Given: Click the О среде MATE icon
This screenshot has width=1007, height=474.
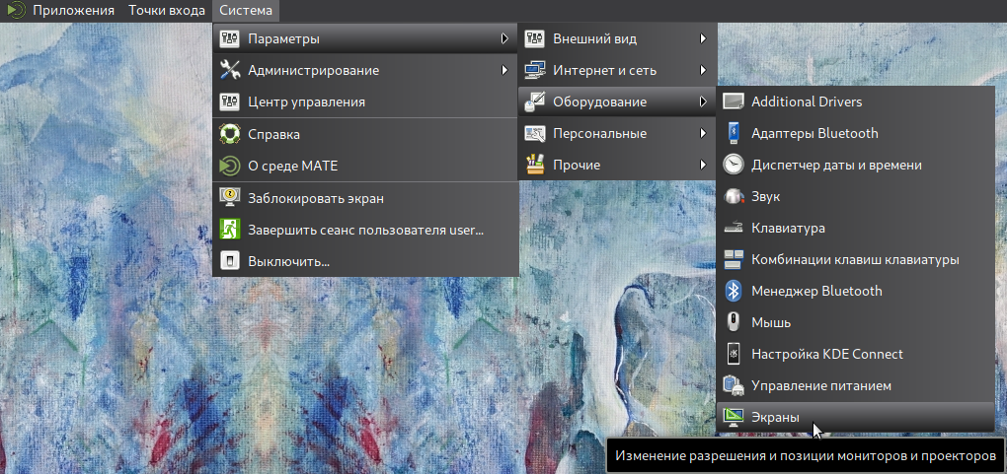Looking at the screenshot, I should pyautogui.click(x=230, y=167).
